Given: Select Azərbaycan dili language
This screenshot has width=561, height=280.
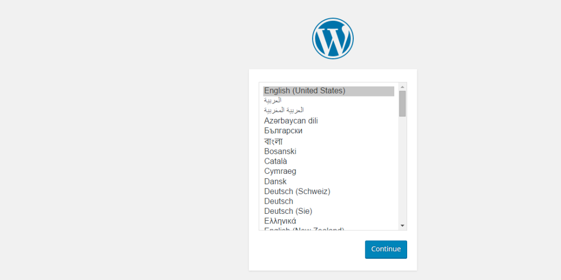Looking at the screenshot, I should pyautogui.click(x=329, y=121).
